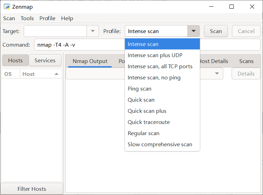Select the Nmap Output tab
The height and width of the screenshot is (195, 263).
coord(90,61)
